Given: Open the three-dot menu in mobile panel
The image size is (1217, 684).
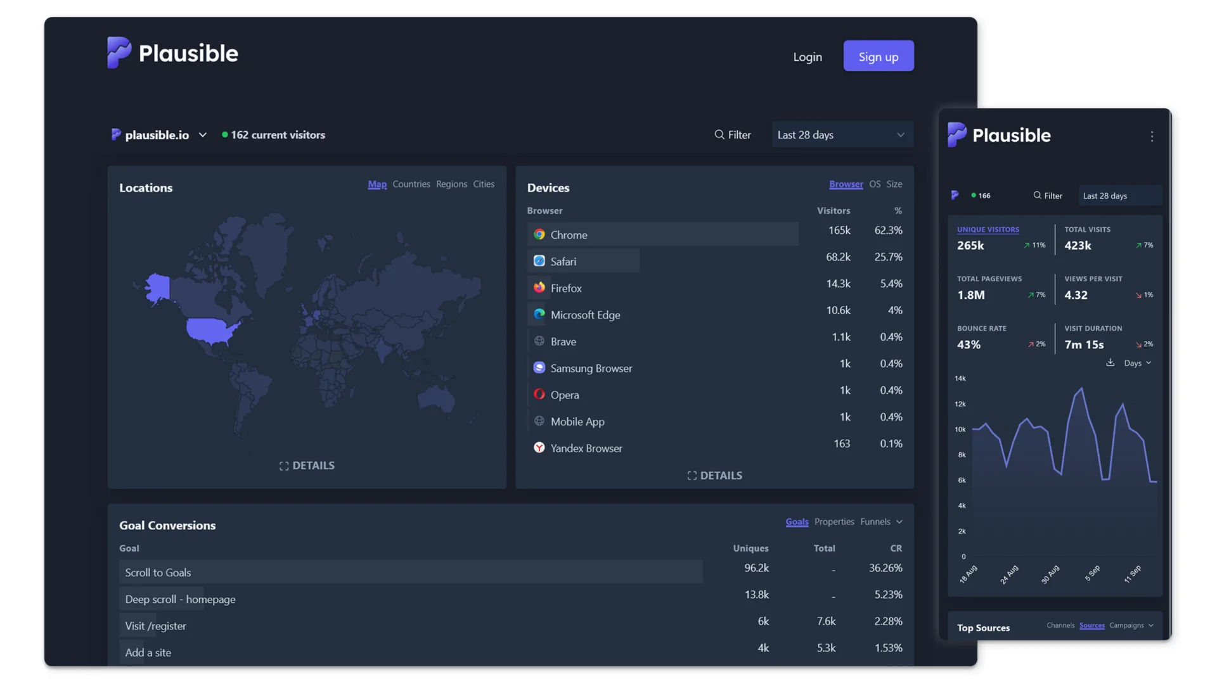Looking at the screenshot, I should pyautogui.click(x=1152, y=136).
